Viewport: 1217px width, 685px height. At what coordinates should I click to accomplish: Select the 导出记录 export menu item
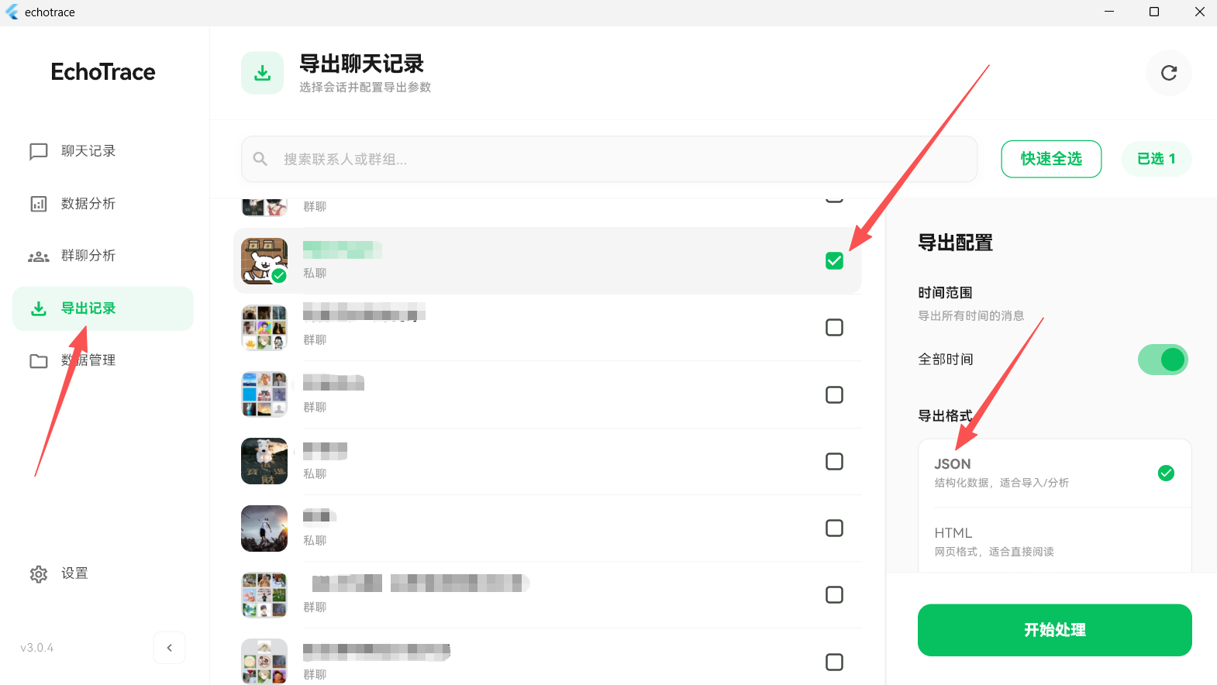103,308
